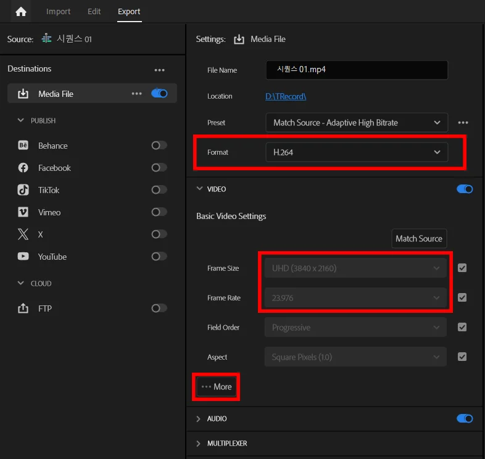485x459 pixels.
Task: Uncheck Aspect match source checkbox
Action: pos(462,357)
